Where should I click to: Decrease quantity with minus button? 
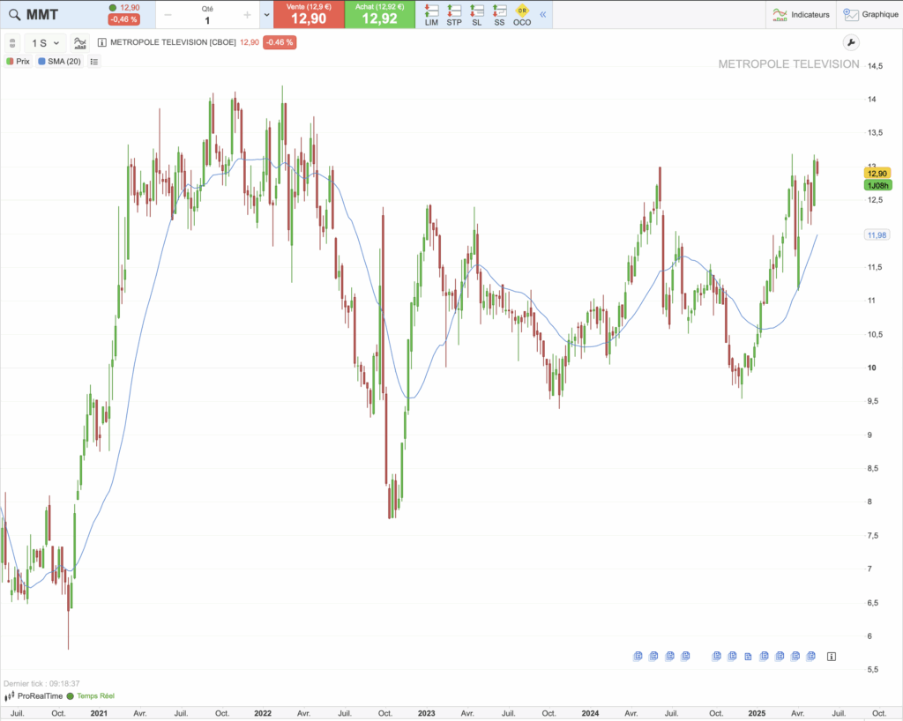click(168, 15)
